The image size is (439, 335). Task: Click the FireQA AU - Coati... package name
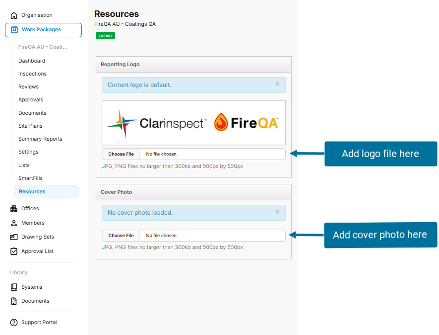pos(43,47)
